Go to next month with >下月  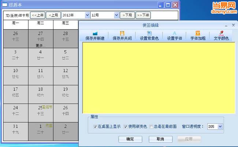click(127, 15)
